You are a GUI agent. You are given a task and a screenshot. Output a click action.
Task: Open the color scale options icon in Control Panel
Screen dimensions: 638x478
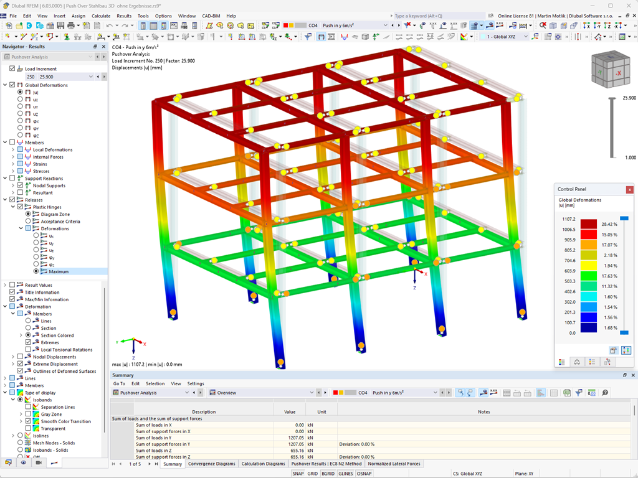coord(626,350)
